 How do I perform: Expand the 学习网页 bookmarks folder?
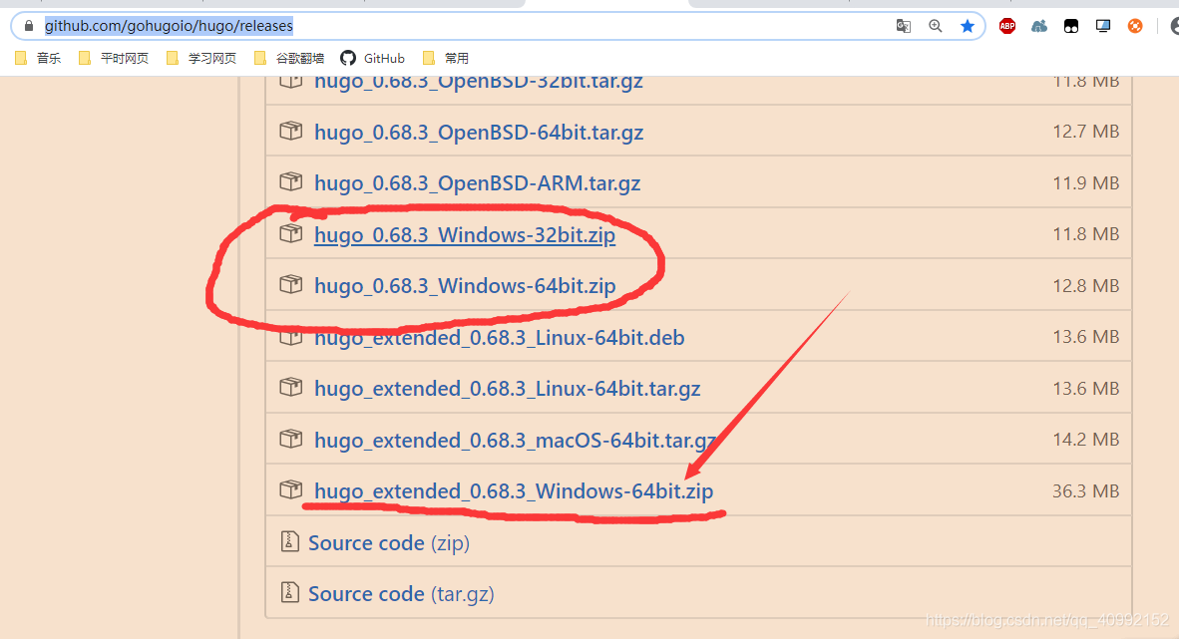click(x=201, y=58)
